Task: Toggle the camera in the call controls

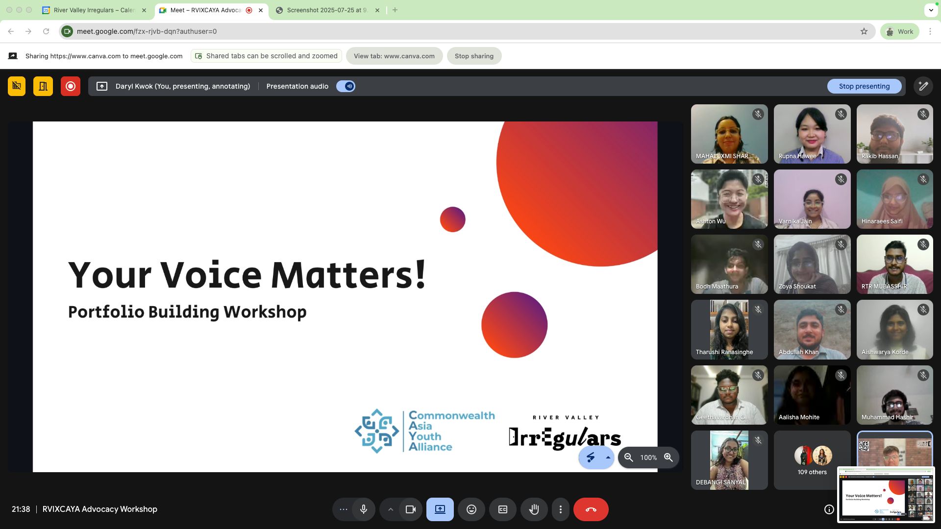Action: [x=411, y=509]
